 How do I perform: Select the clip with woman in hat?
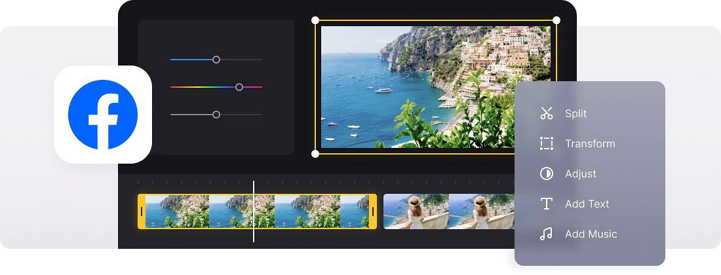click(449, 211)
